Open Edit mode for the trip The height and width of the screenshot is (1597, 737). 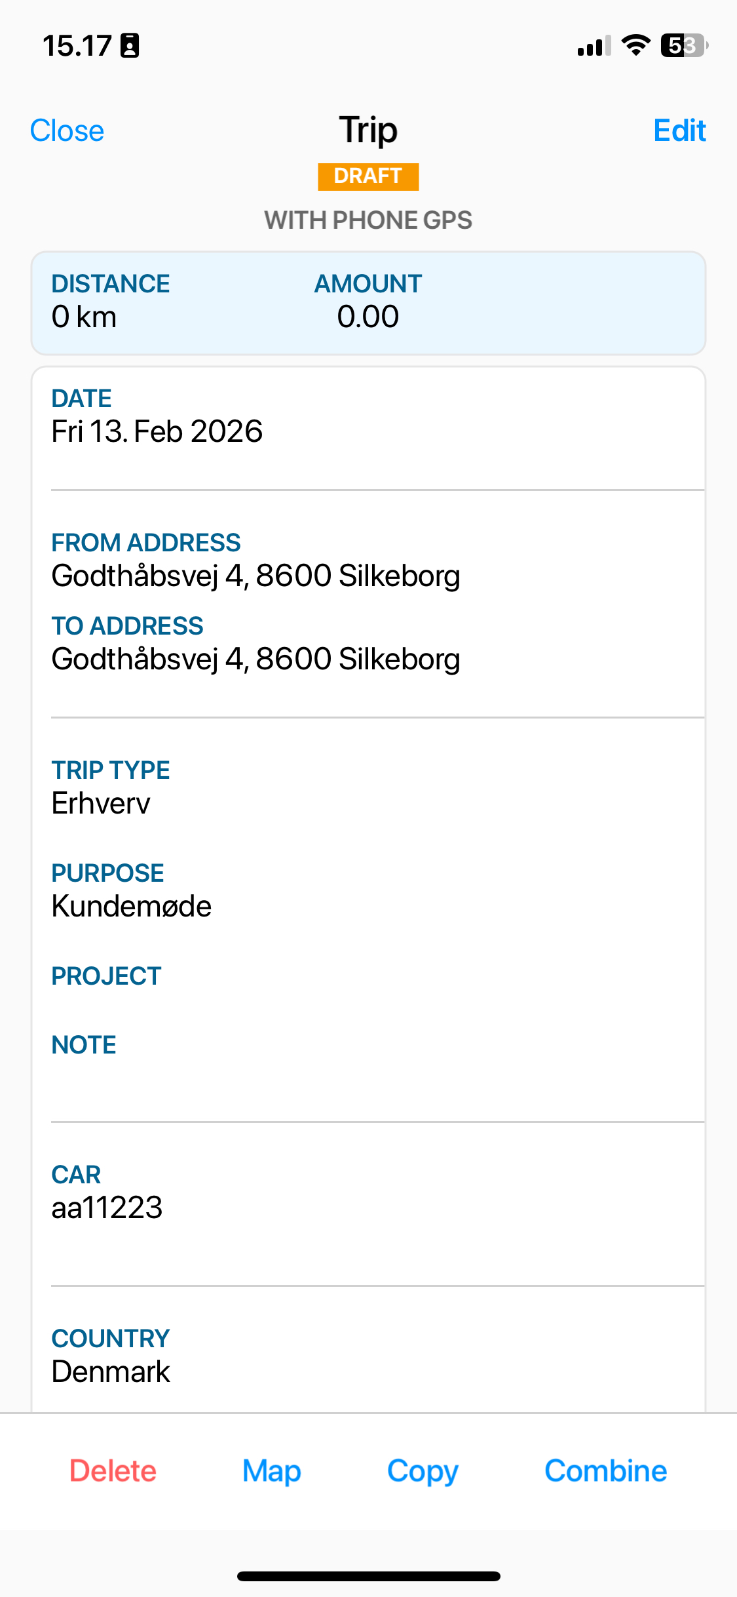[679, 130]
